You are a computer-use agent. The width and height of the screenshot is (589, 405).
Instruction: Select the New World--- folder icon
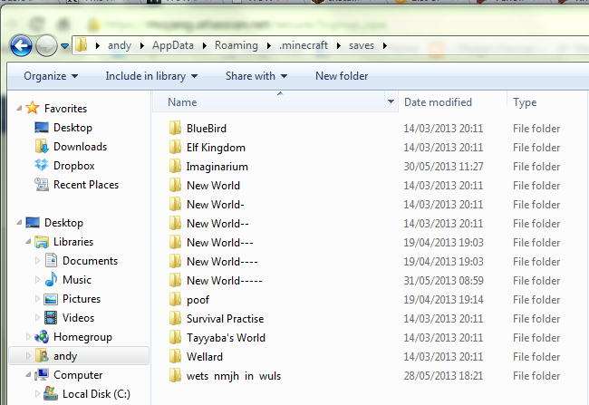(x=175, y=242)
